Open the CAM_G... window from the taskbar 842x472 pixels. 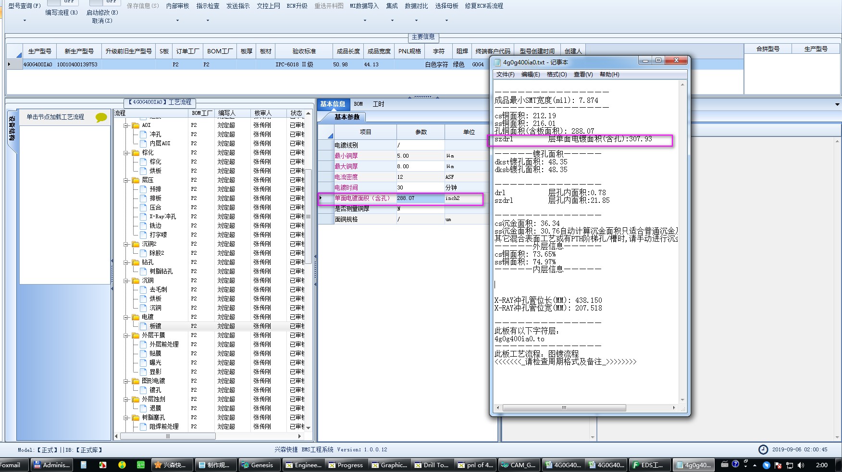[519, 465]
